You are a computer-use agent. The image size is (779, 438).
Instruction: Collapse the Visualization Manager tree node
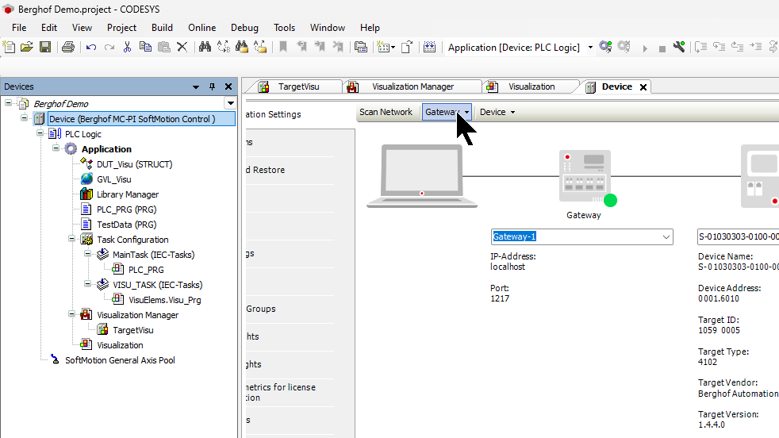pyautogui.click(x=72, y=313)
